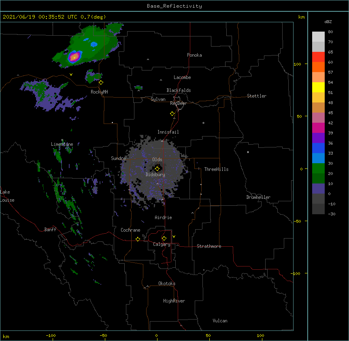Click the Airdrie label
349x341 pixels.
(163, 217)
